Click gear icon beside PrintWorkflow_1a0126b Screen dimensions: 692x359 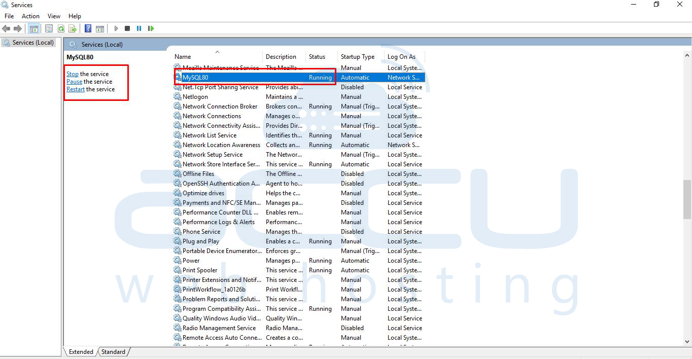[178, 290]
